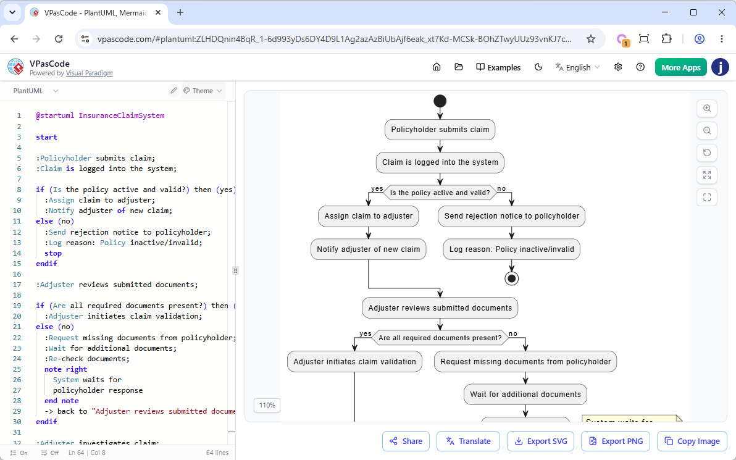This screenshot has height=460, width=736.
Task: Go back in browser history
Action: 15,39
